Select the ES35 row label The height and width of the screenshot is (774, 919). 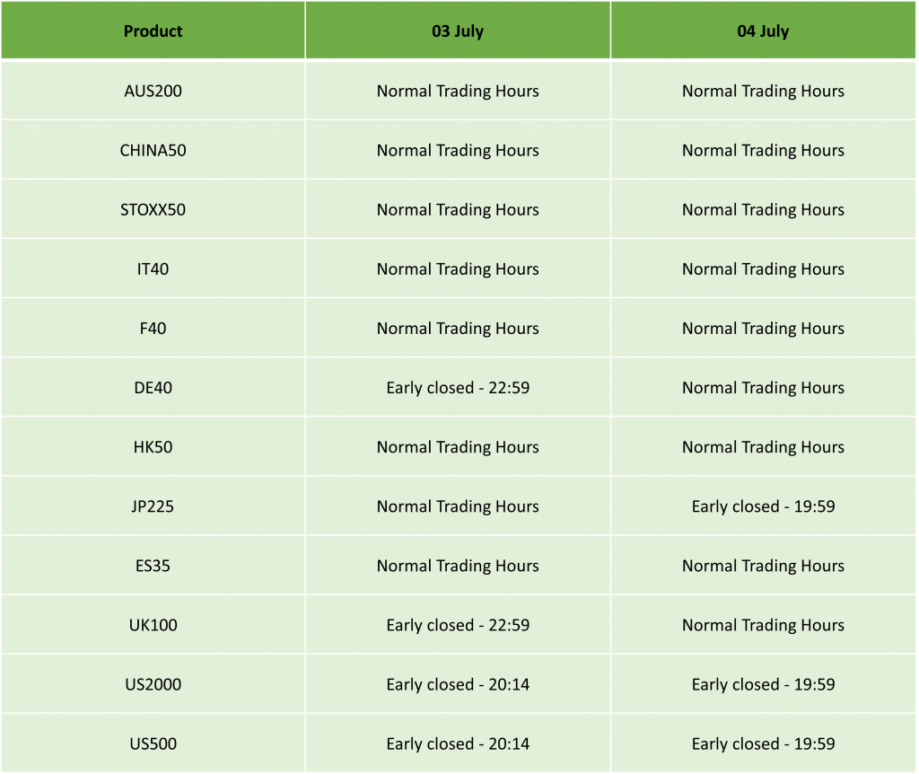tap(153, 566)
